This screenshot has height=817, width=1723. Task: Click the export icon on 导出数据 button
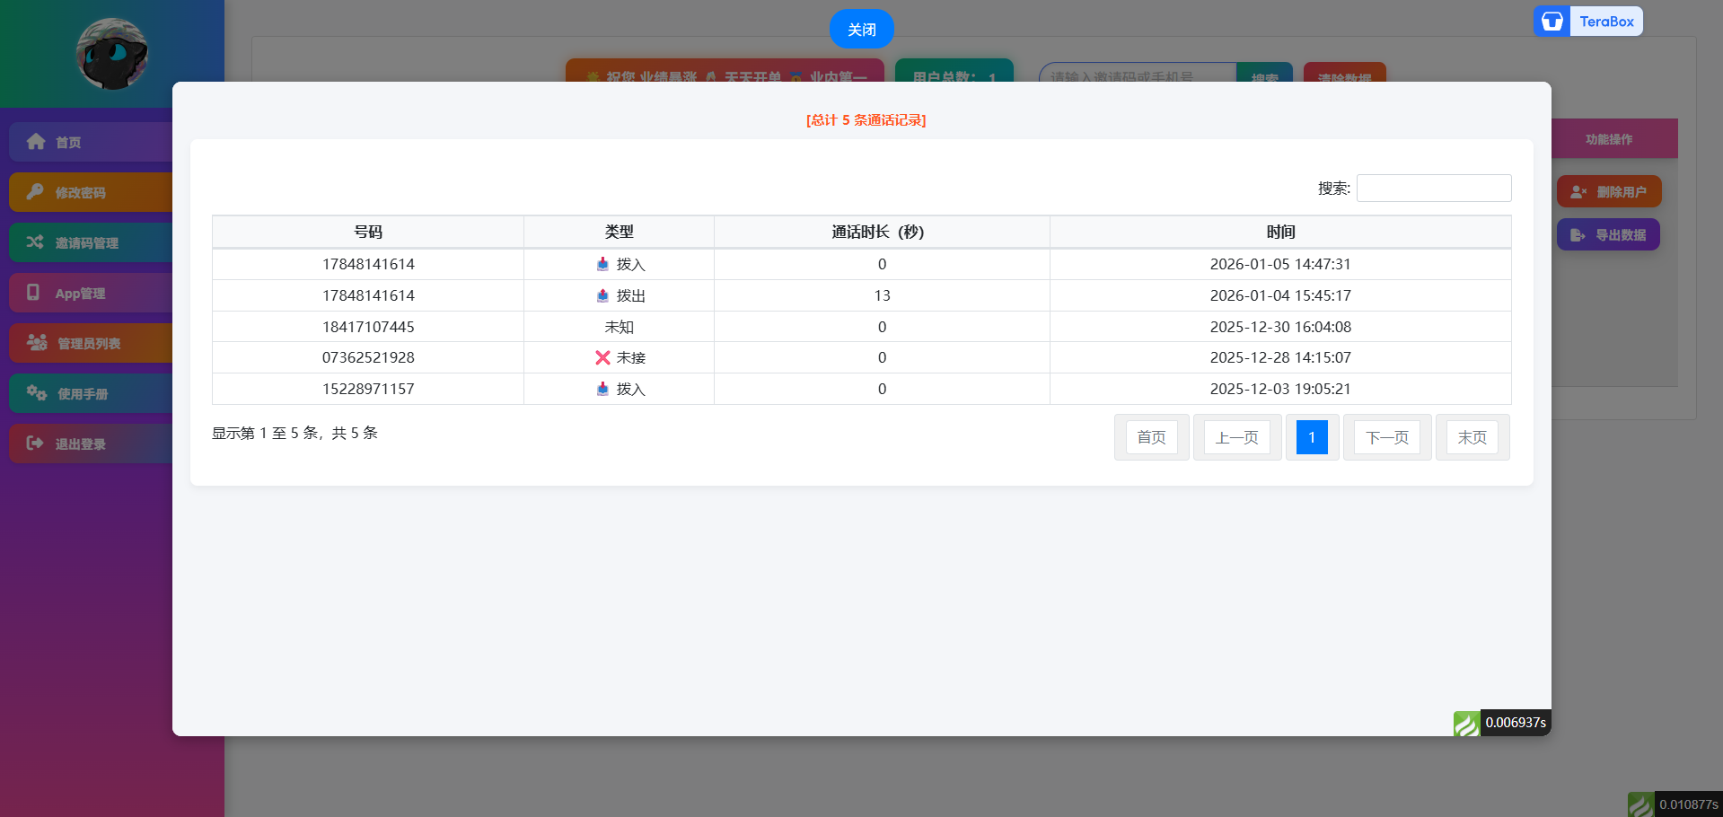coord(1578,234)
